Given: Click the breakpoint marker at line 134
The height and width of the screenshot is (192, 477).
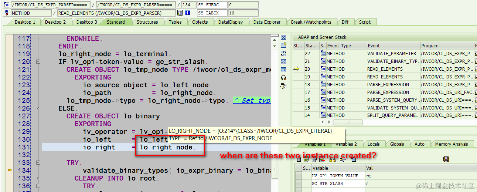Looking at the screenshot, I should (10, 170).
